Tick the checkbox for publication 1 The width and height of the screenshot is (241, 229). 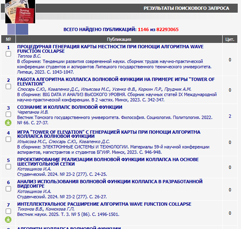[x=8, y=54]
